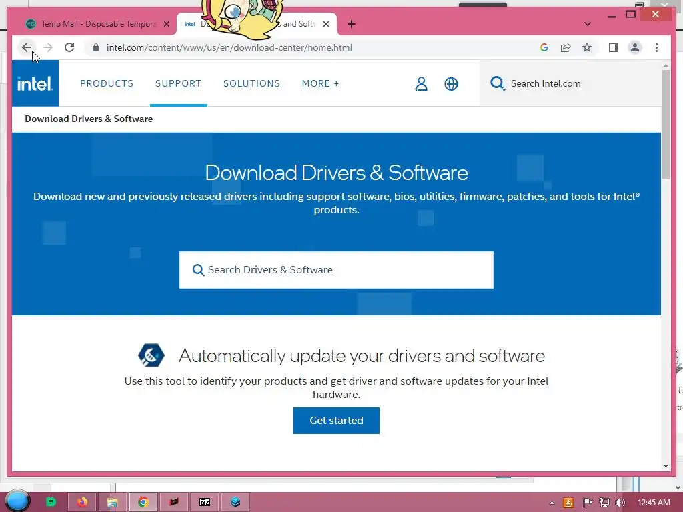Open Chrome three-dot menu
This screenshot has width=683, height=512.
[656, 47]
